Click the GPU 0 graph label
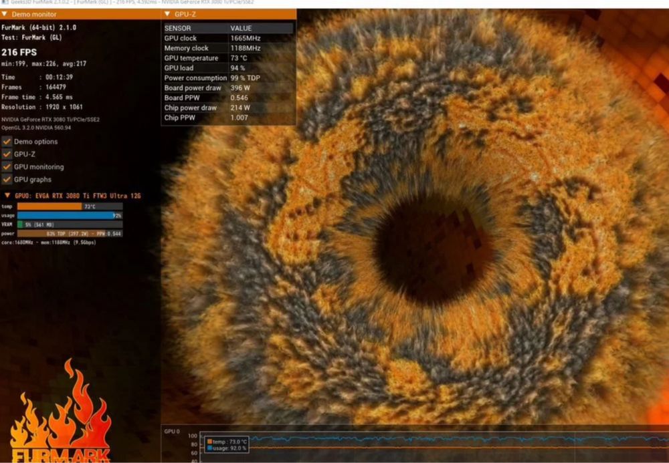This screenshot has width=669, height=463. click(172, 432)
